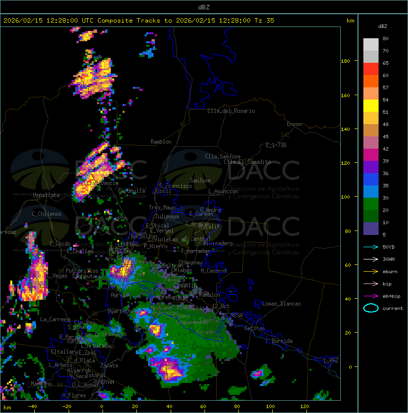The image size is (408, 413).
Task: Select the yellow eburn arrow symbol
Action: tap(371, 272)
